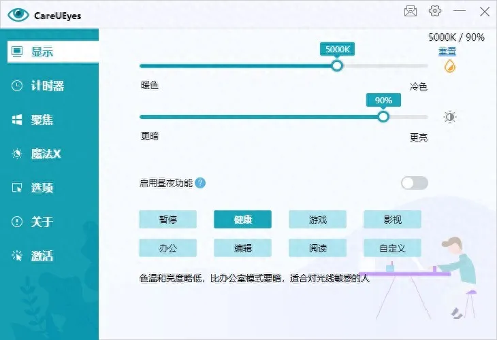Click the CareUEyes title text

coord(57,16)
